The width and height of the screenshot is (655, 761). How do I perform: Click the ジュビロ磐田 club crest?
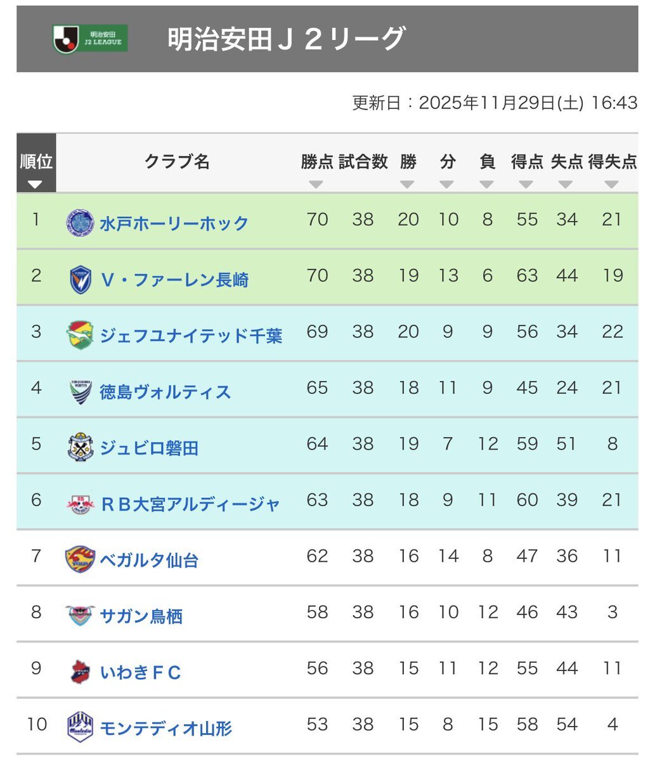point(81,448)
